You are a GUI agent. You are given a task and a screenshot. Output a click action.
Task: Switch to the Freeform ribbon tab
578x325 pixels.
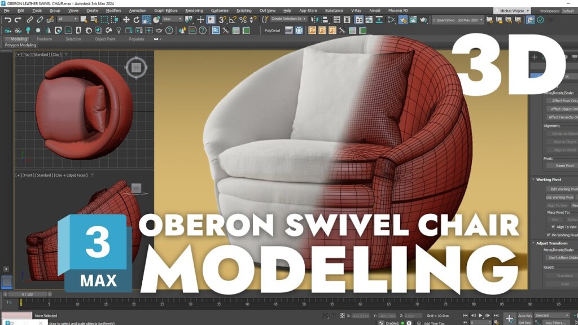point(44,39)
